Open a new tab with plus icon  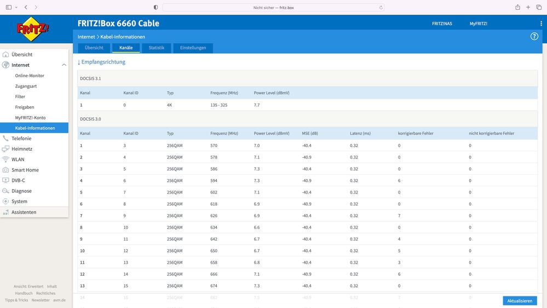pos(528,7)
